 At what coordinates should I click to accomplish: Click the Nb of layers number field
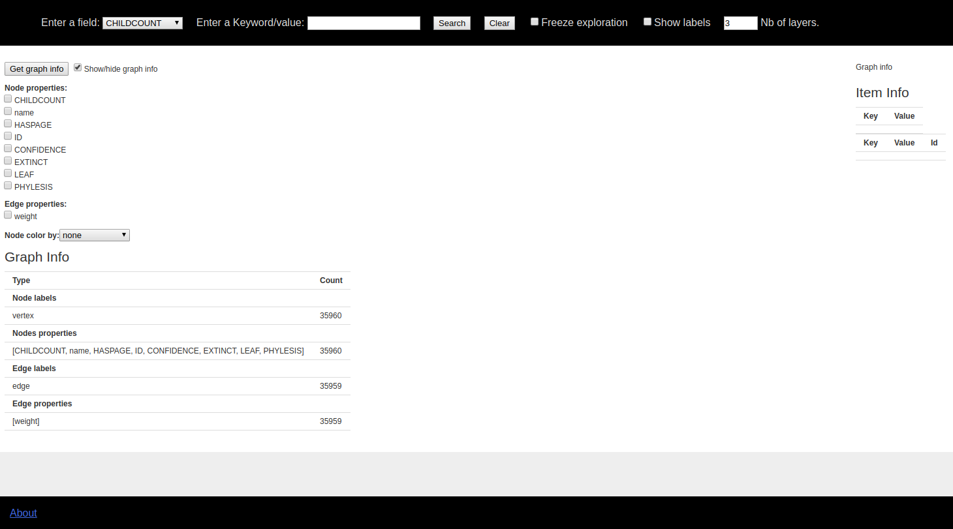point(741,23)
